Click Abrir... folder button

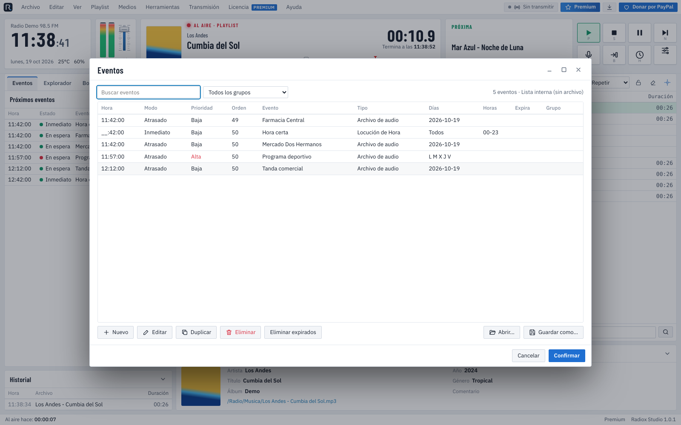pyautogui.click(x=502, y=332)
